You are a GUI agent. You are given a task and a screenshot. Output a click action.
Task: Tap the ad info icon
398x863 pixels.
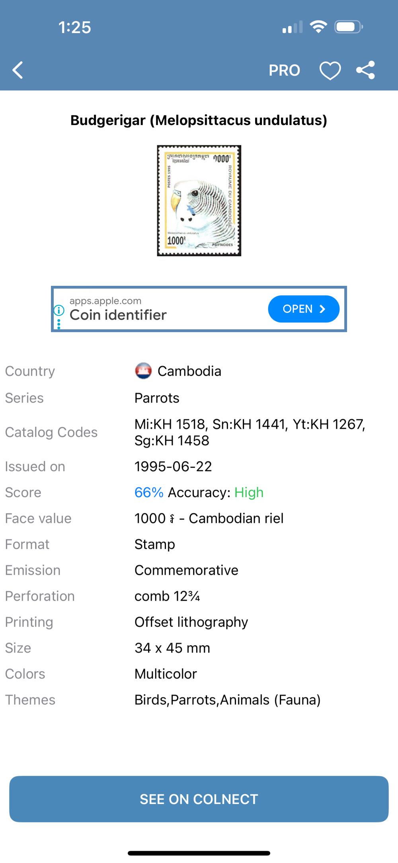[59, 310]
